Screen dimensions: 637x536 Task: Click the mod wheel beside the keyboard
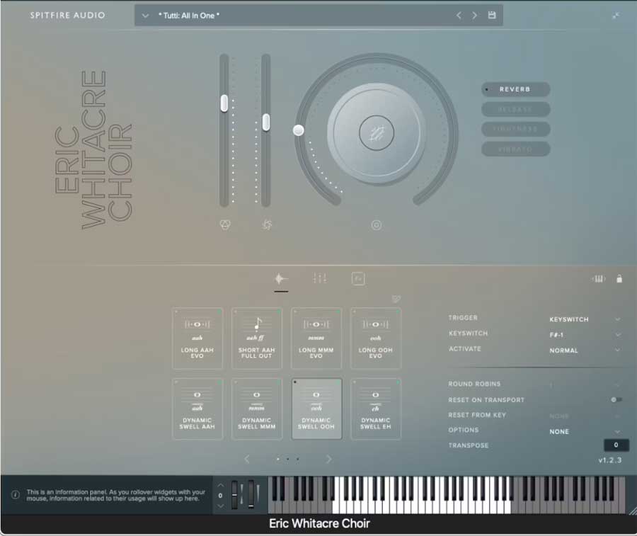[251, 494]
